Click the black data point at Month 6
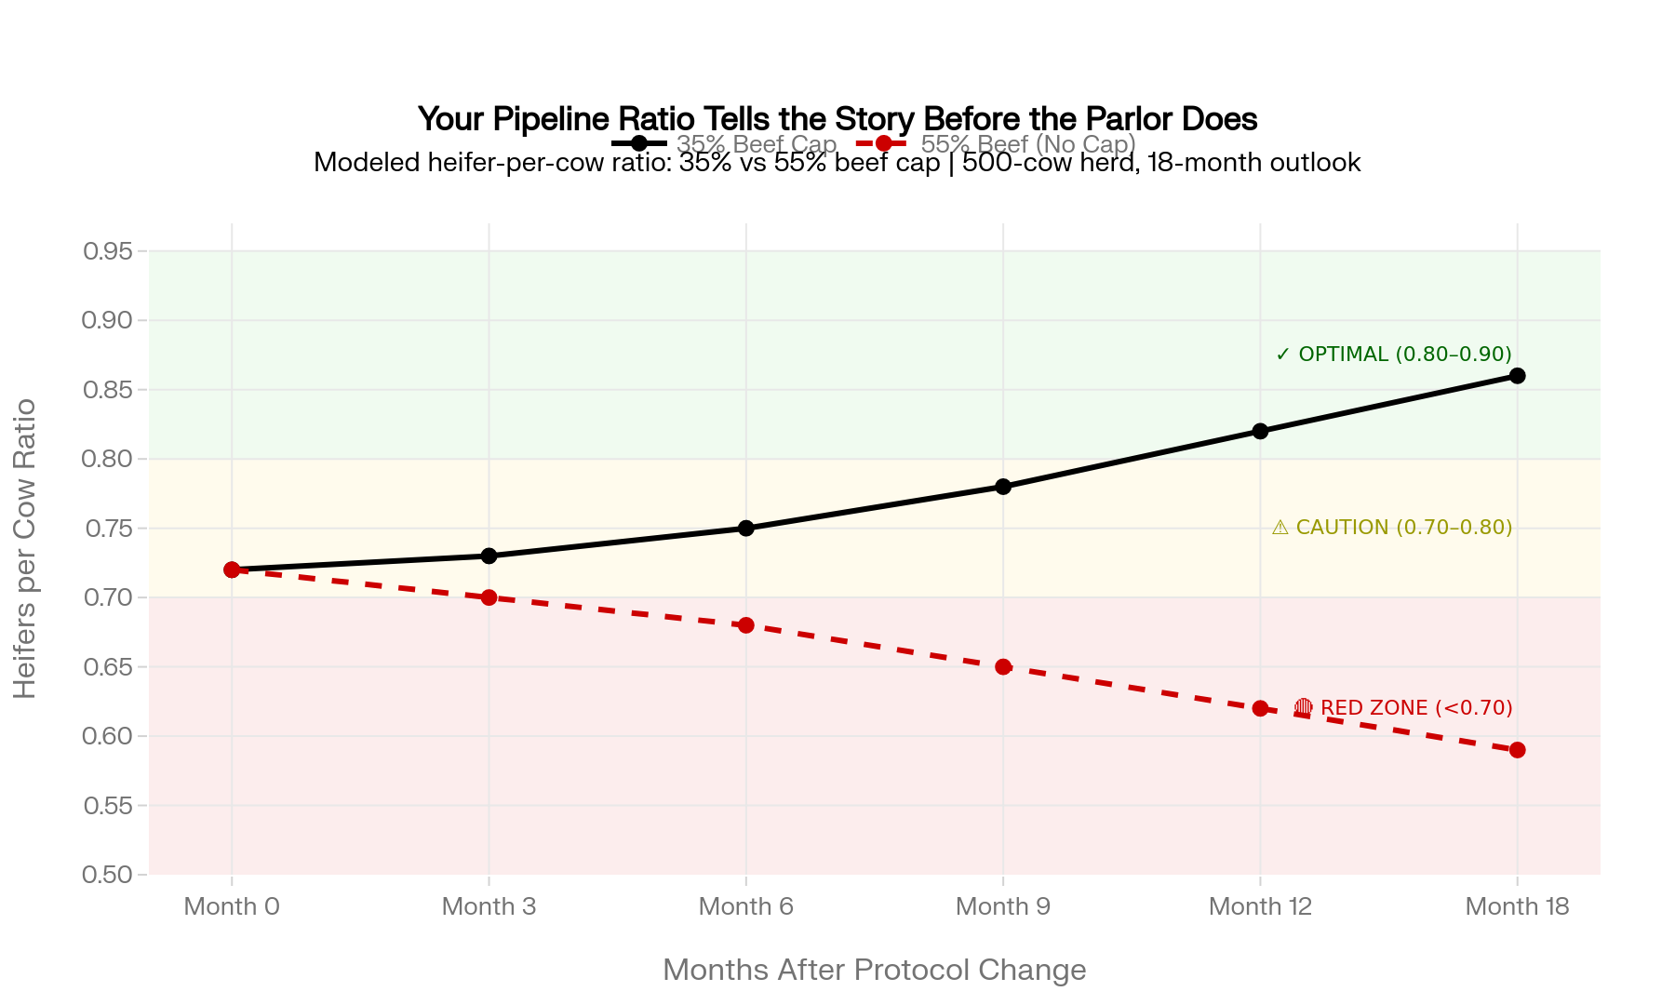This screenshot has width=1675, height=1005. [x=746, y=529]
